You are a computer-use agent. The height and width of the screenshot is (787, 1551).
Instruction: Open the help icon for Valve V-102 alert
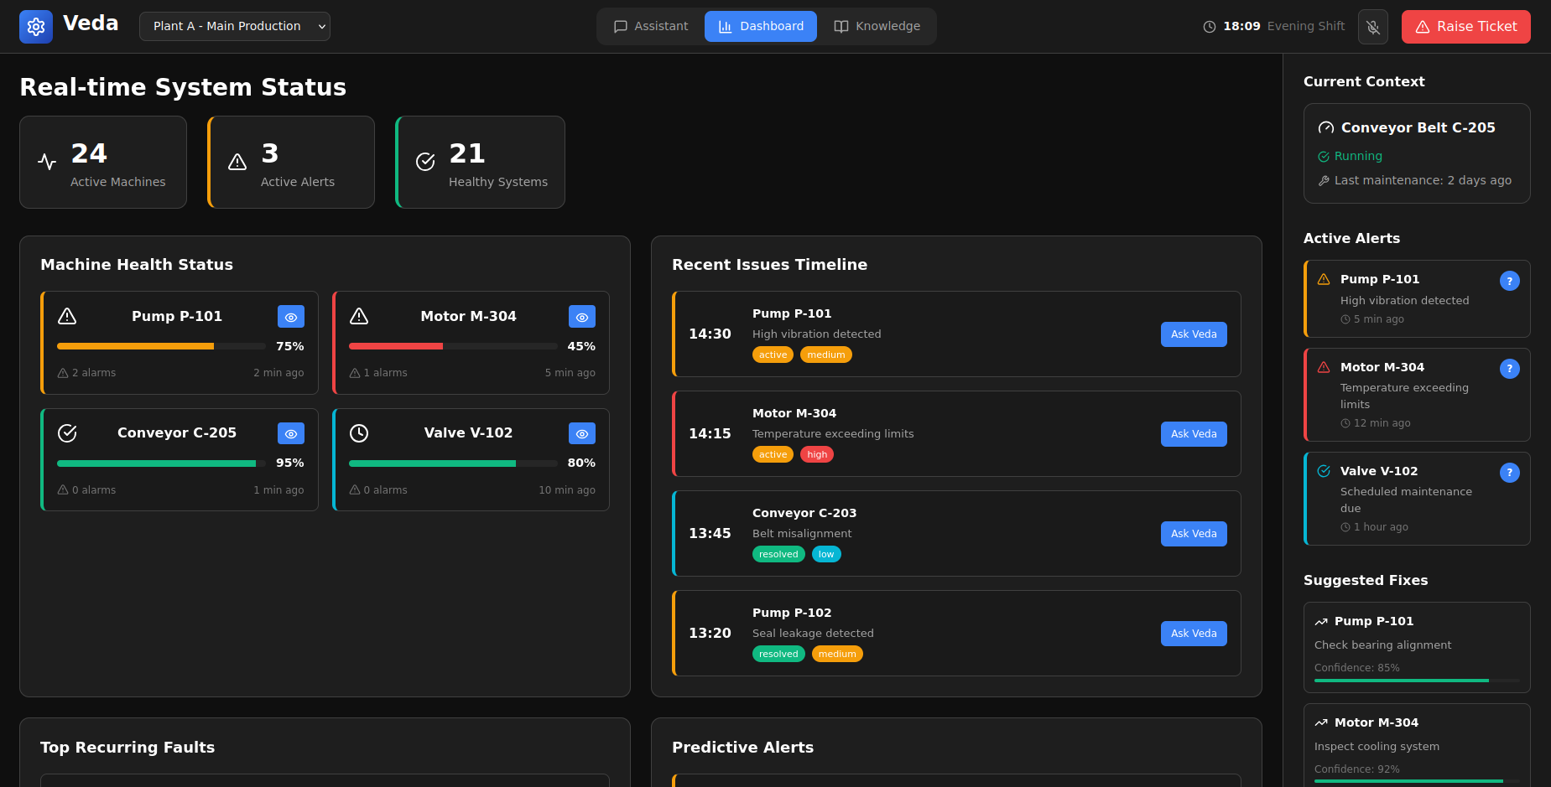point(1509,473)
